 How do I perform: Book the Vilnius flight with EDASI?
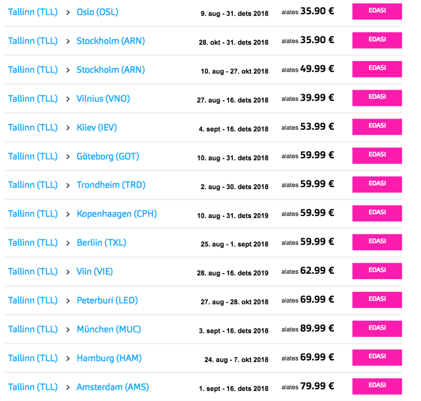[x=377, y=98]
